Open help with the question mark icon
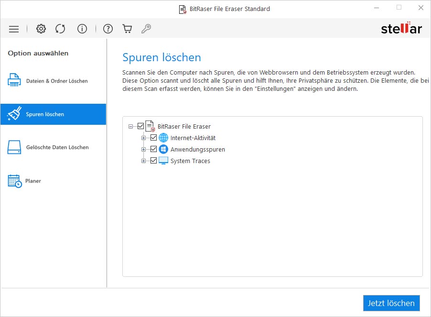The image size is (431, 317). coord(108,29)
